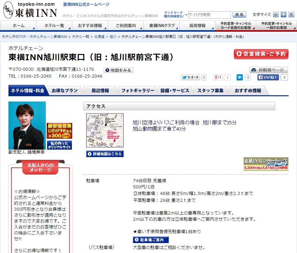
Task: Click the manager portrait photo
Action: 27,125
